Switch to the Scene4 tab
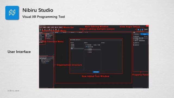 tap(80, 32)
